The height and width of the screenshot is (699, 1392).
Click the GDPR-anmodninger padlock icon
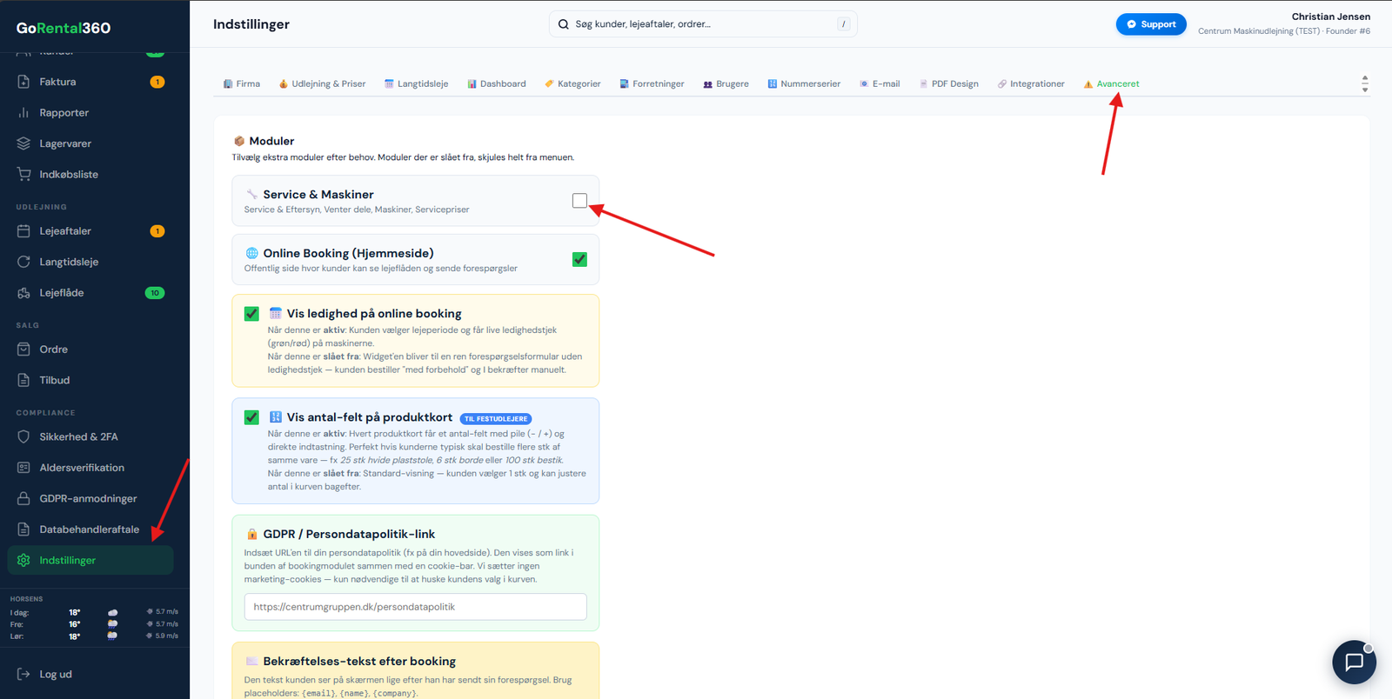tap(23, 498)
